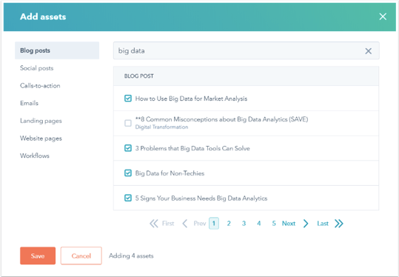Check the 8 Common Misconceptions post

(x=128, y=123)
